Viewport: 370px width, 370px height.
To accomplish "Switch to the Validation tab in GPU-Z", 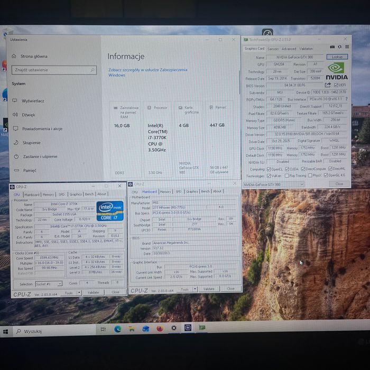I will (306, 49).
